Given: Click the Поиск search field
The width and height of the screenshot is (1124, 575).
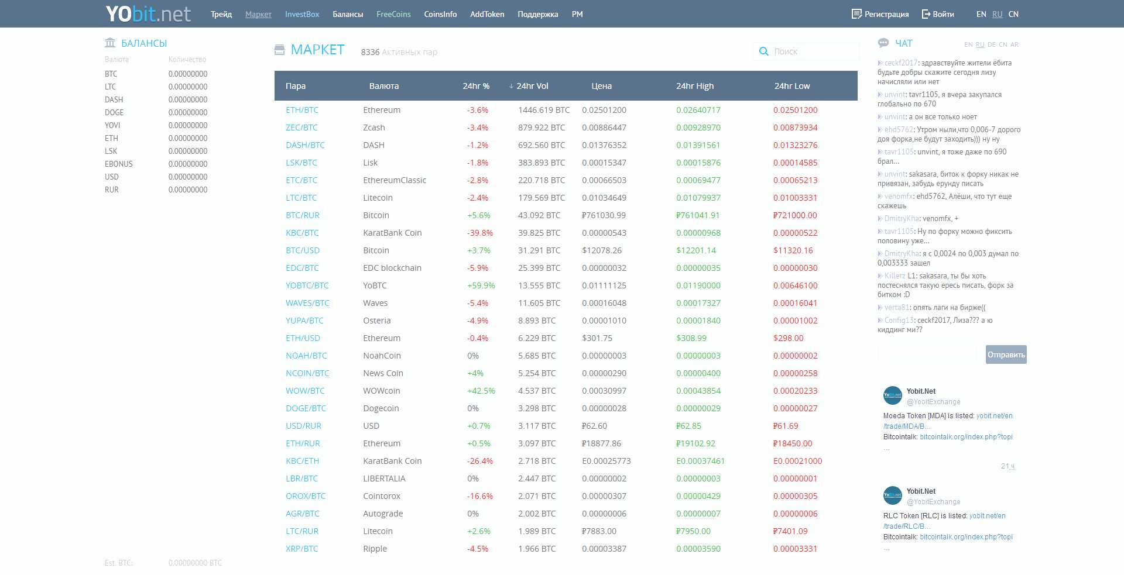Looking at the screenshot, I should pos(806,51).
